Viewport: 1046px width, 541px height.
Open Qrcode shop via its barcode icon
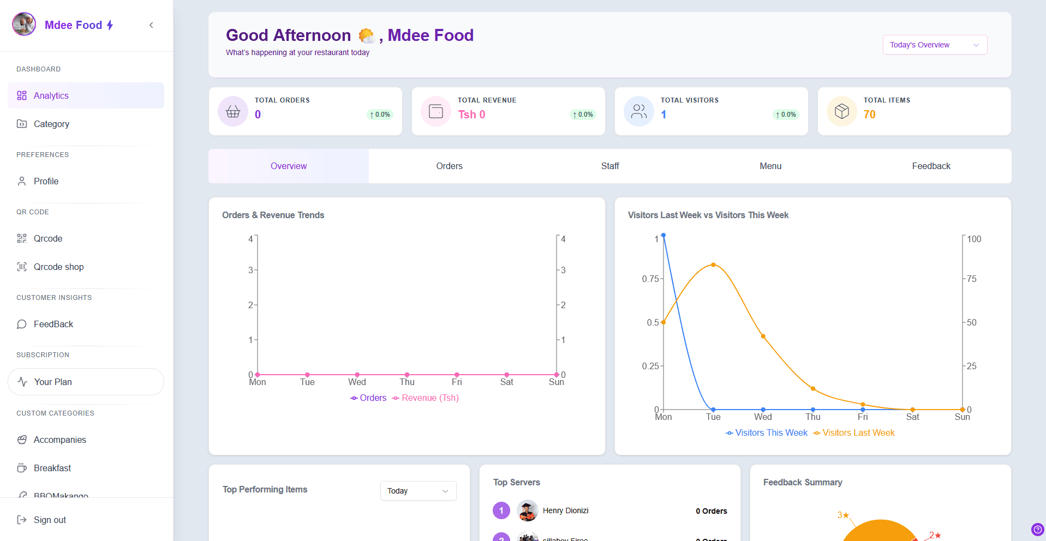[22, 267]
